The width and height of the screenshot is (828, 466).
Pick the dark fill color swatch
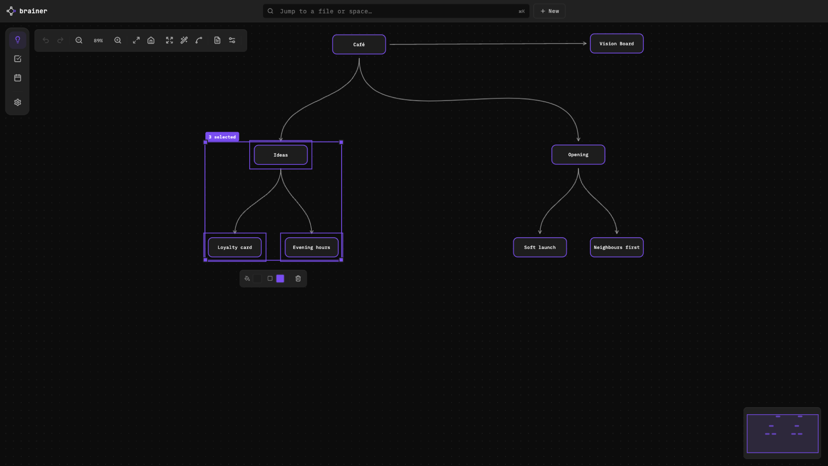click(258, 278)
